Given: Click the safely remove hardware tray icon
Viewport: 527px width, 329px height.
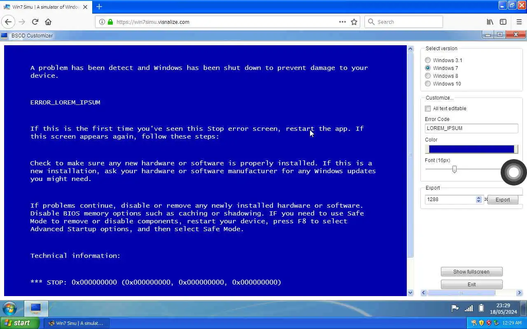Looking at the screenshot, I should (x=496, y=323).
